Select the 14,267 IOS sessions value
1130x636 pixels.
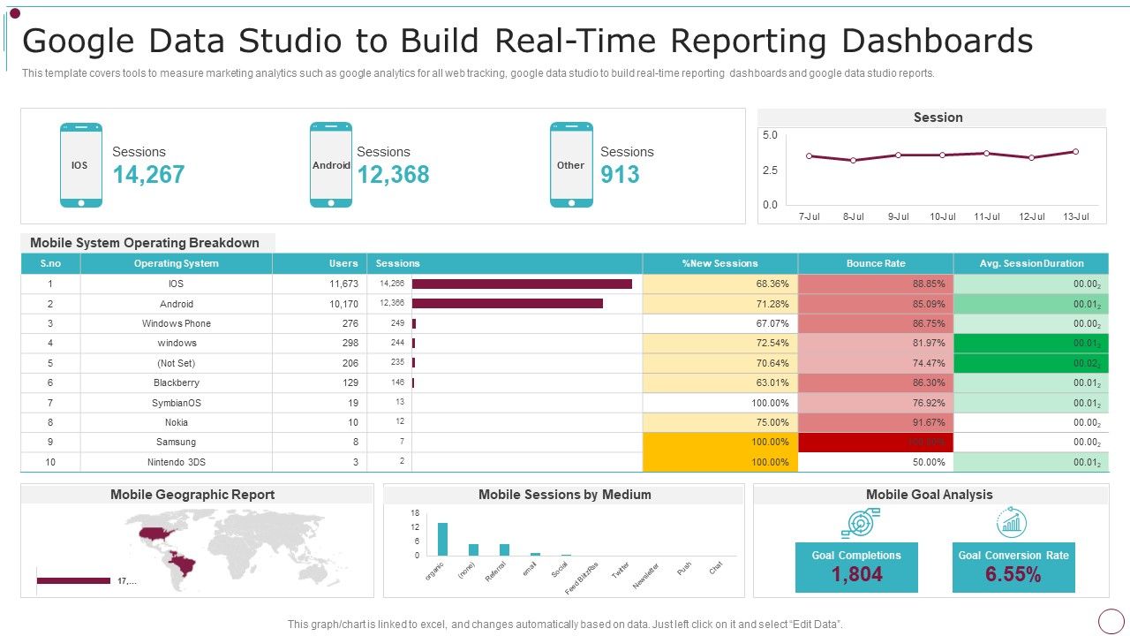(x=148, y=175)
